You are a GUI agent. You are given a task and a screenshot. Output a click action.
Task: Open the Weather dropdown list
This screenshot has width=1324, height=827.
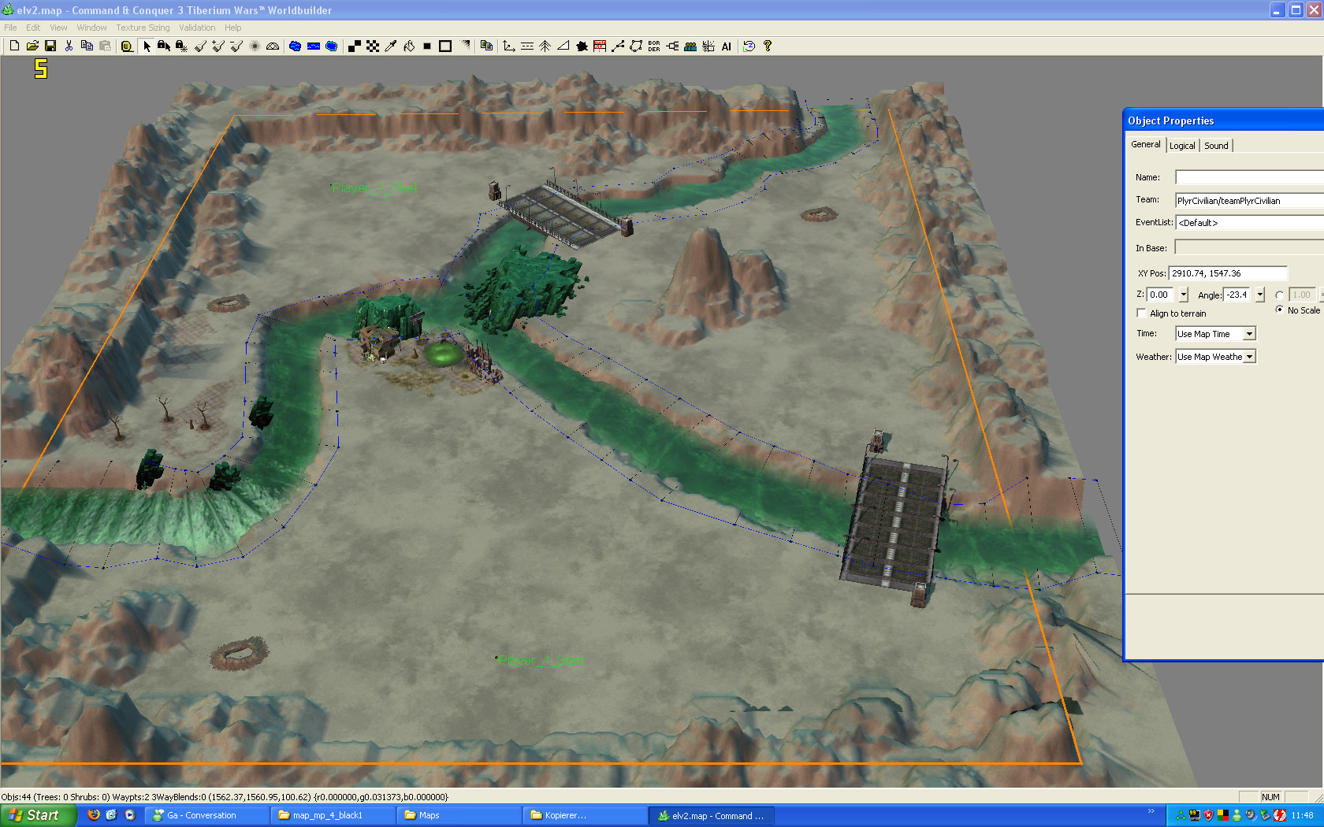[1249, 357]
